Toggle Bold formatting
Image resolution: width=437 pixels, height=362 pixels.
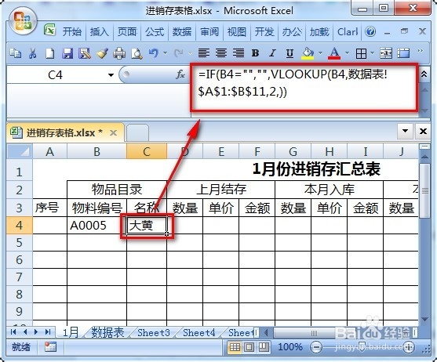255,52
